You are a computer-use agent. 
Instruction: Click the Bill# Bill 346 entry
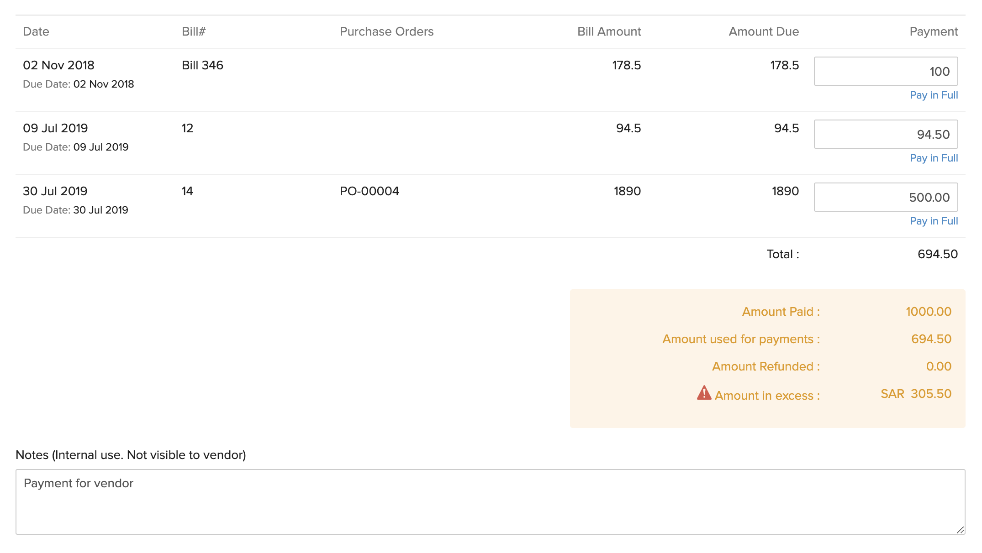(x=202, y=65)
